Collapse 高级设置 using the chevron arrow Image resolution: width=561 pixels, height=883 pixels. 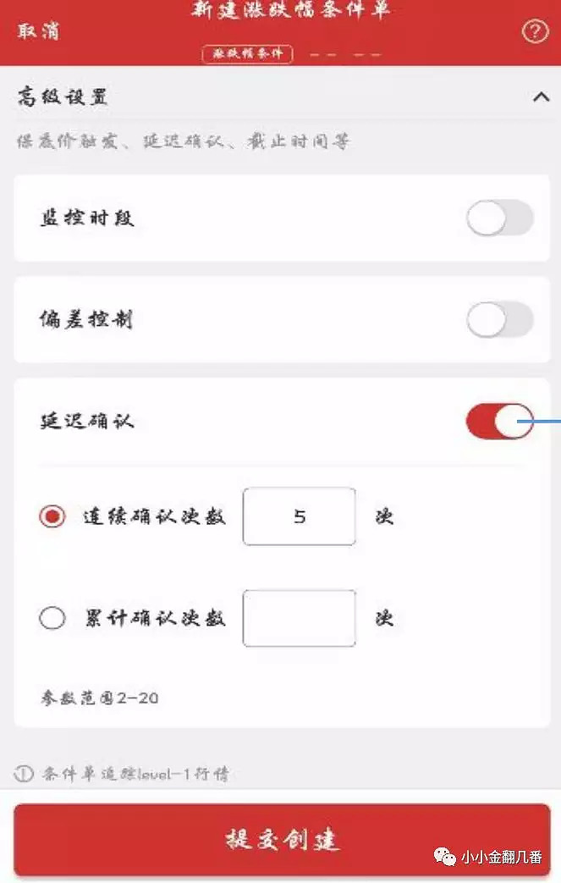coord(541,97)
